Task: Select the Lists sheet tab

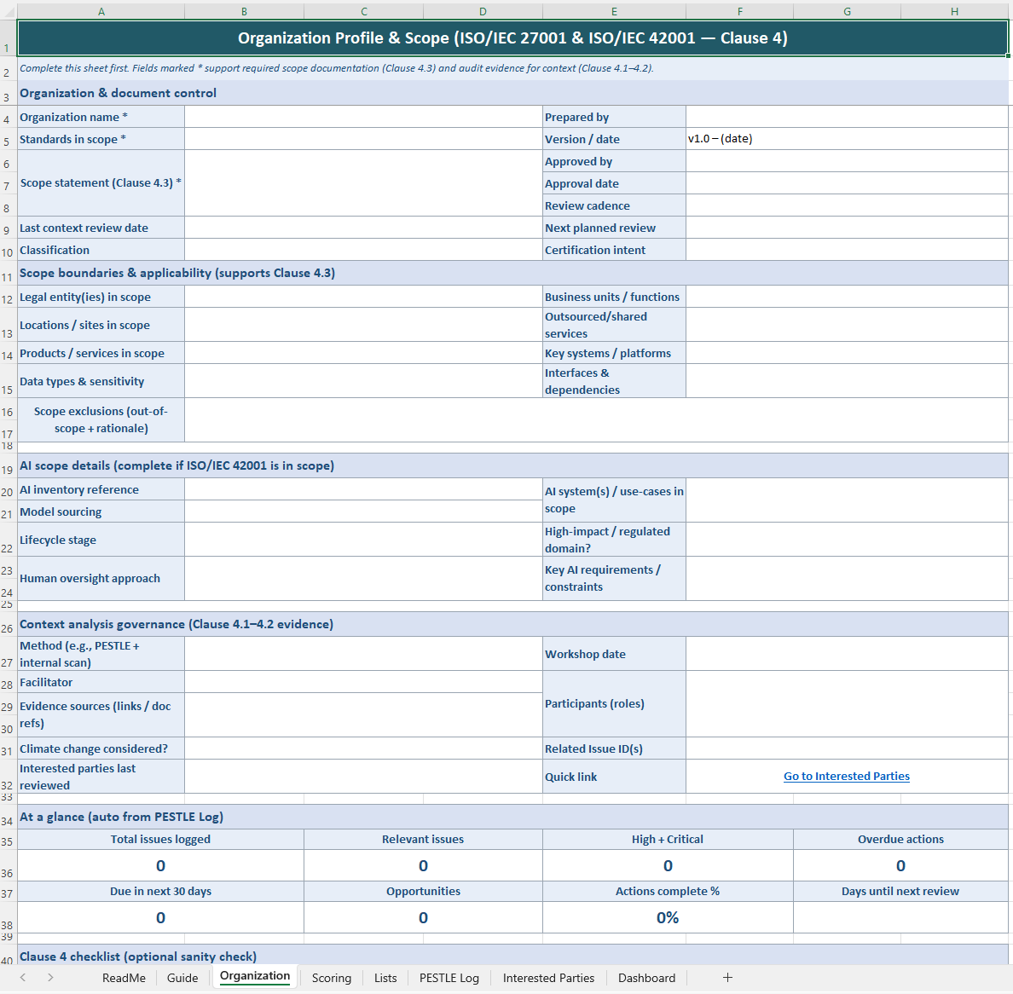Action: click(x=385, y=978)
